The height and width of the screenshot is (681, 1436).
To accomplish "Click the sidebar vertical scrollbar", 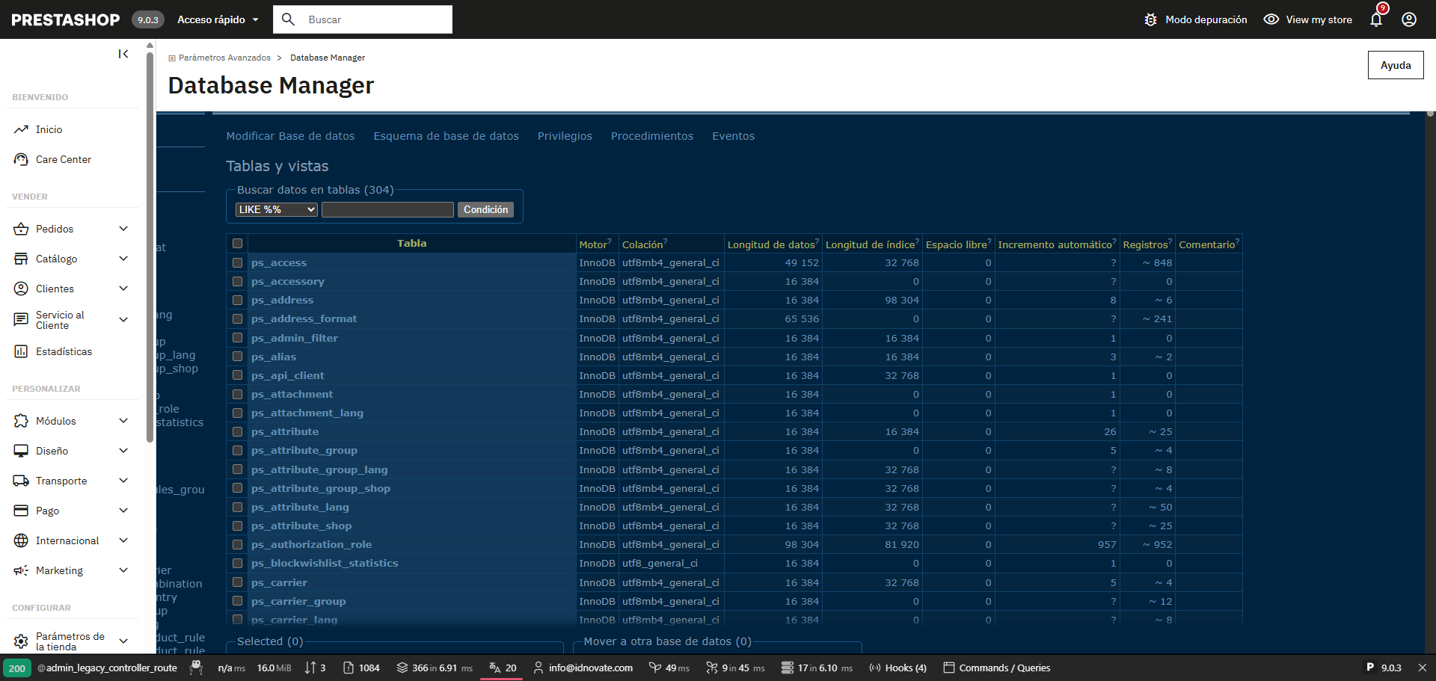I will (x=150, y=247).
